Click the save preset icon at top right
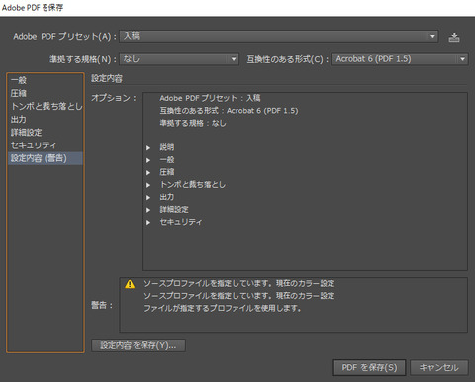This screenshot has height=382, width=475. 454,37
